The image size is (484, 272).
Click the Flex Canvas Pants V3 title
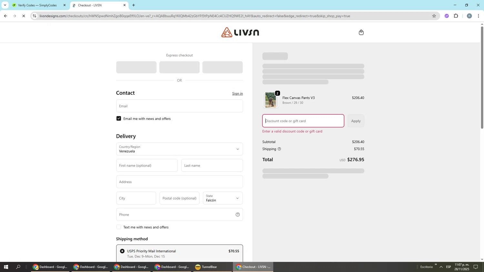point(298,98)
